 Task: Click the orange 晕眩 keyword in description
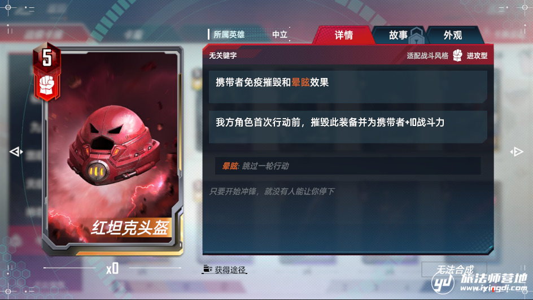(x=300, y=82)
